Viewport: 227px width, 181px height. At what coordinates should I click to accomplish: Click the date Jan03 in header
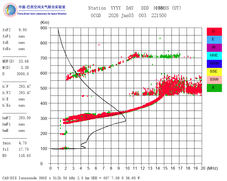point(127,15)
